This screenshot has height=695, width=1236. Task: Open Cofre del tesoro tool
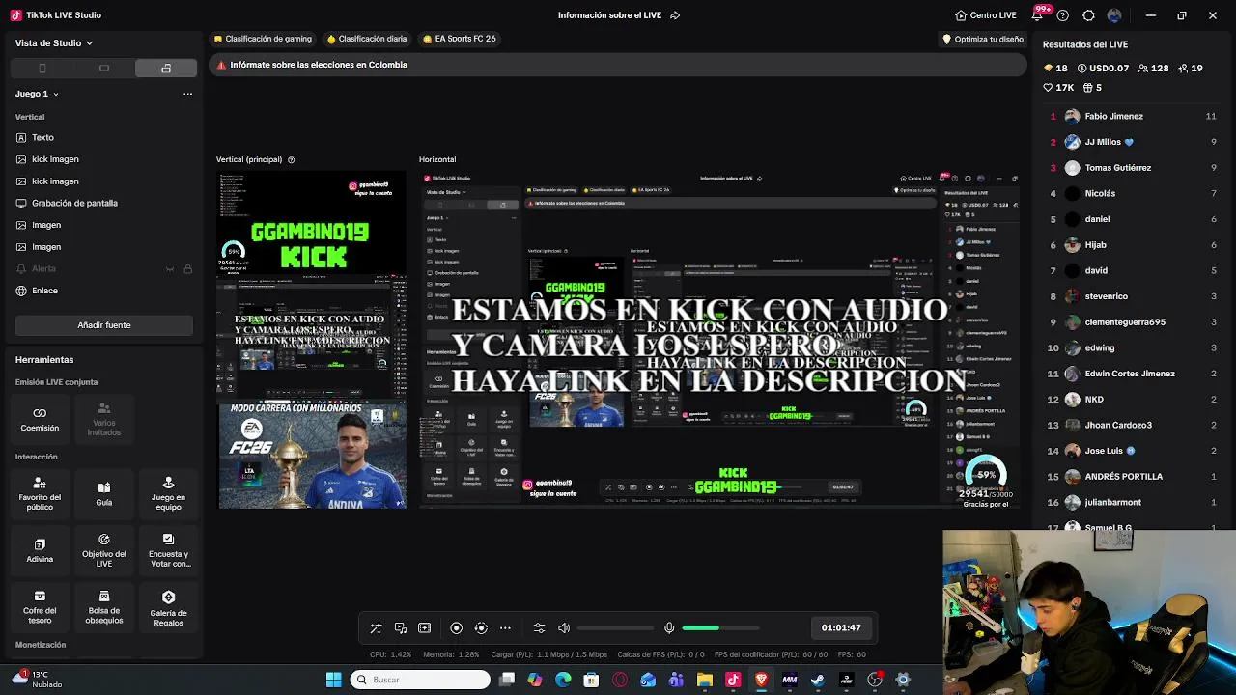pos(40,607)
